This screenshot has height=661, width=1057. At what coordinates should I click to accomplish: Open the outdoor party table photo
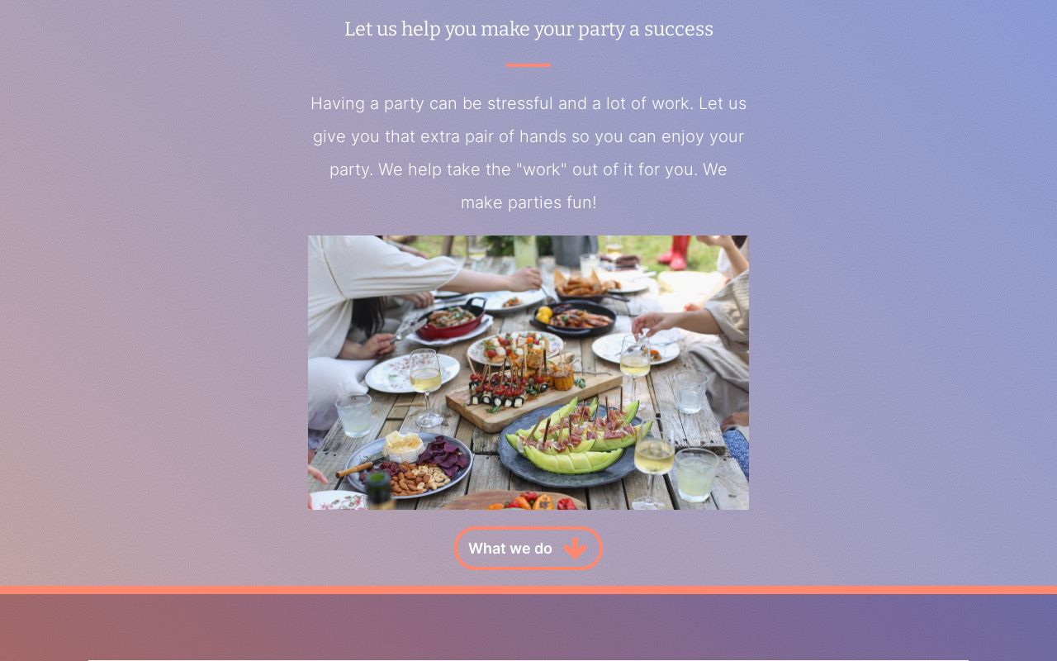528,373
